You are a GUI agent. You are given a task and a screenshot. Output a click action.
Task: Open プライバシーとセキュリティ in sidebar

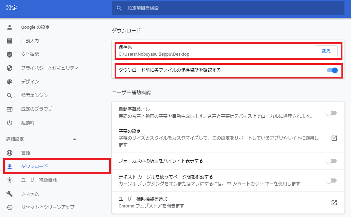click(x=50, y=68)
